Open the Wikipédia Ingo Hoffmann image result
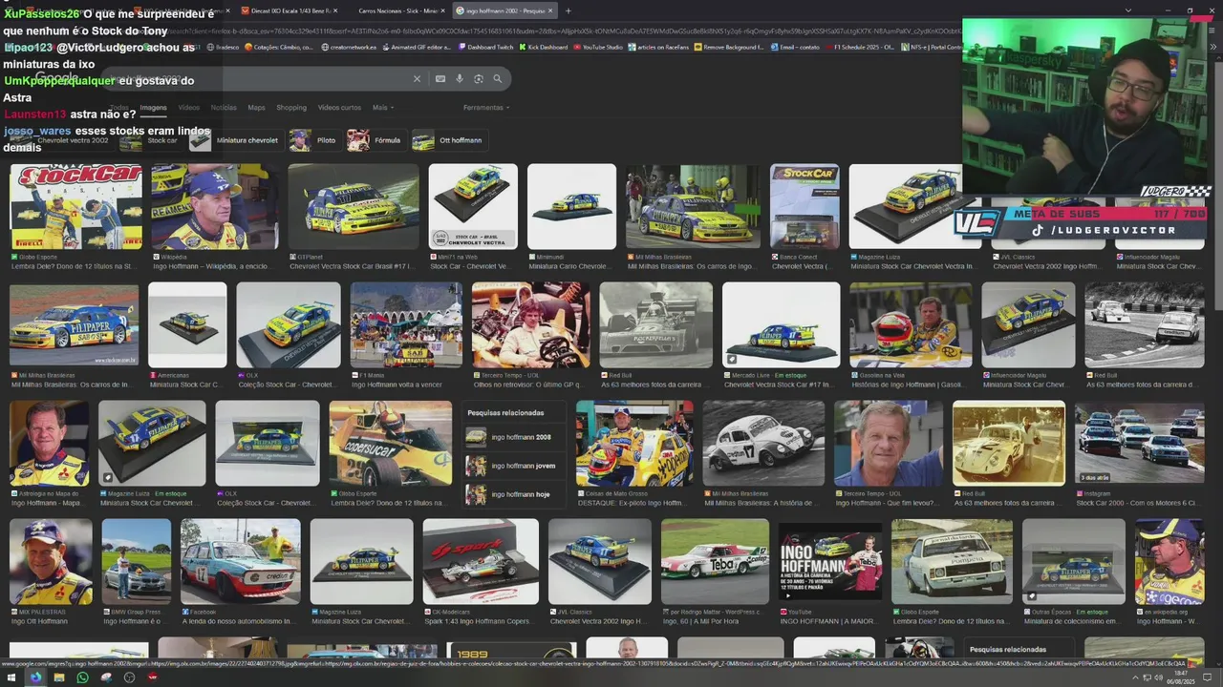Screen dimensions: 1223x687 click(215, 207)
